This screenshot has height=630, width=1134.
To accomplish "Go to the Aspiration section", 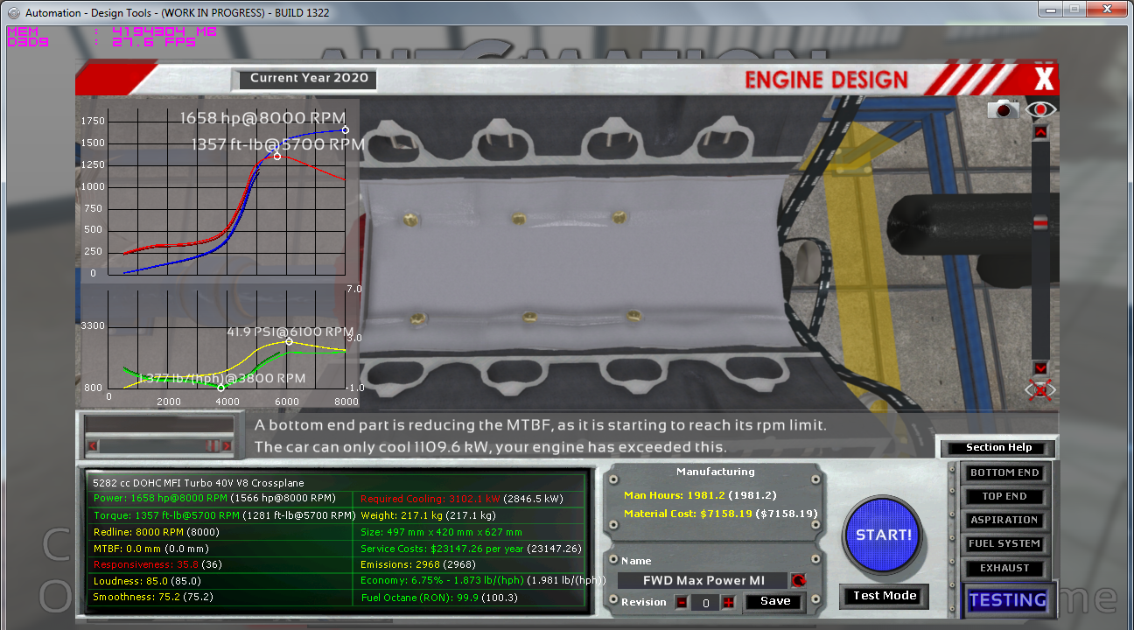I will tap(1004, 520).
